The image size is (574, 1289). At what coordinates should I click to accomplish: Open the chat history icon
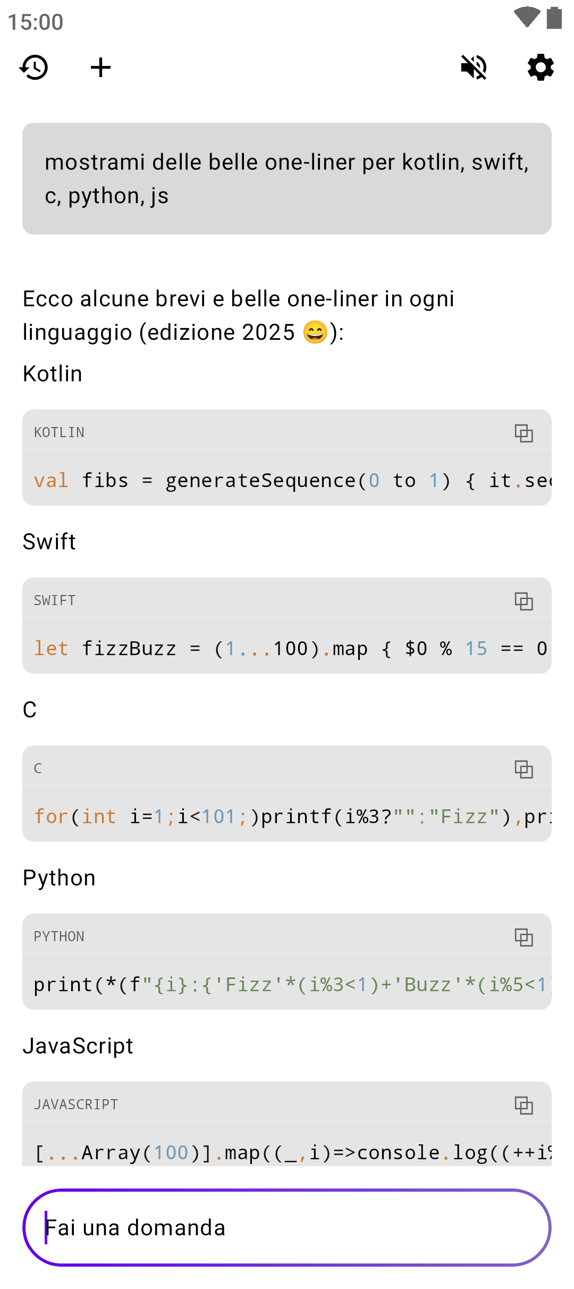[x=34, y=68]
